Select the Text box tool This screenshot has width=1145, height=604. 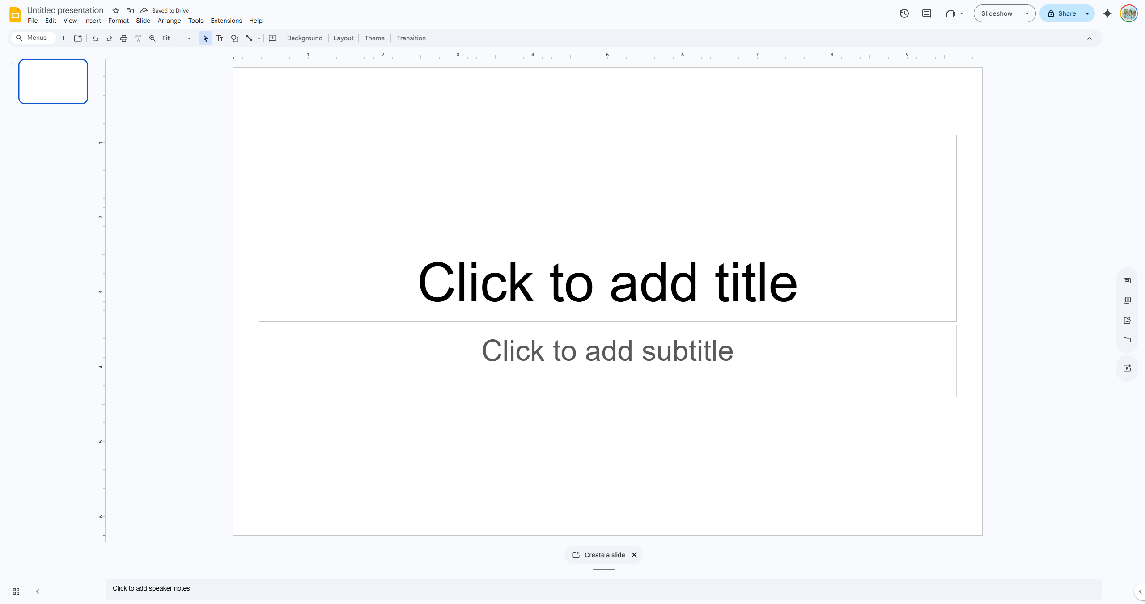click(x=220, y=38)
